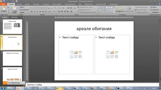Open Change Case (Aa) dropdown
This screenshot has height=90, width=161.
click(x=50, y=11)
